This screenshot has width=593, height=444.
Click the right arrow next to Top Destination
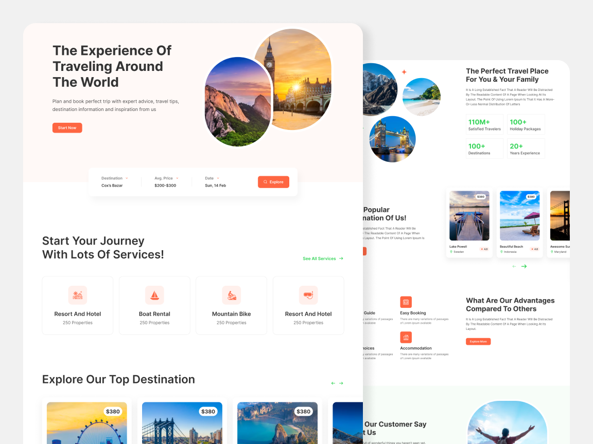click(x=341, y=383)
